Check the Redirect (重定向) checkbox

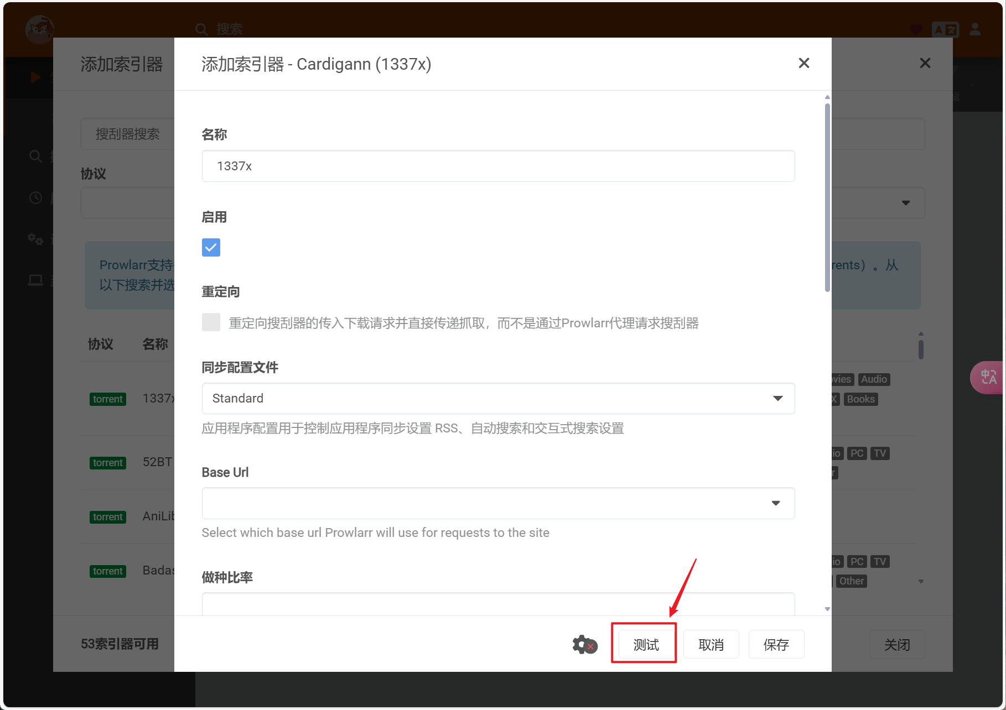(x=211, y=322)
